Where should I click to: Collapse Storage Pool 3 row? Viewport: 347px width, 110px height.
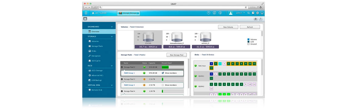coord(122,79)
